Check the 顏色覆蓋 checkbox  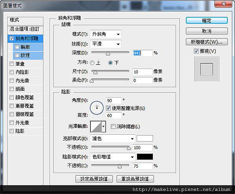[x=11, y=97]
